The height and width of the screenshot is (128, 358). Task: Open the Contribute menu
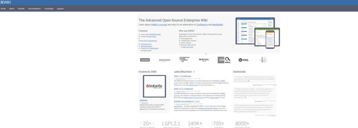pos(49,9)
